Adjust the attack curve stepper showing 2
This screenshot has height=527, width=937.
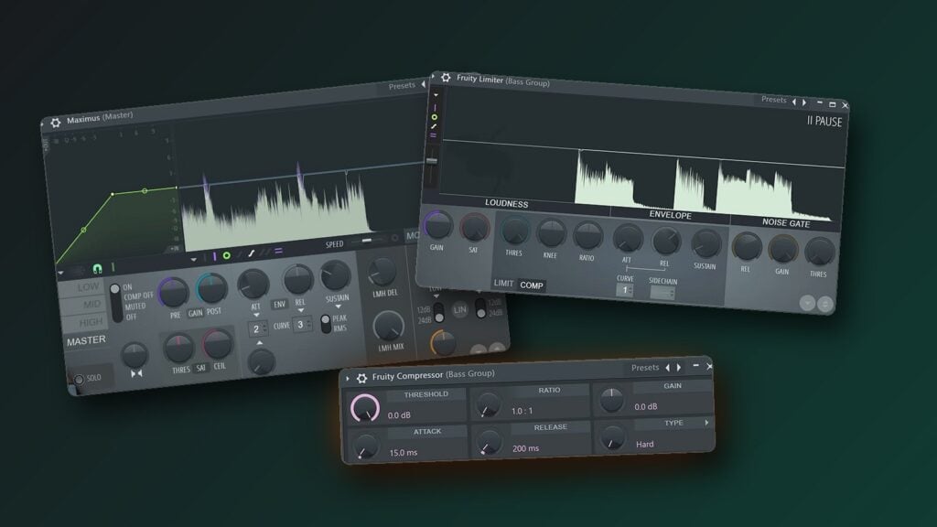pyautogui.click(x=257, y=328)
